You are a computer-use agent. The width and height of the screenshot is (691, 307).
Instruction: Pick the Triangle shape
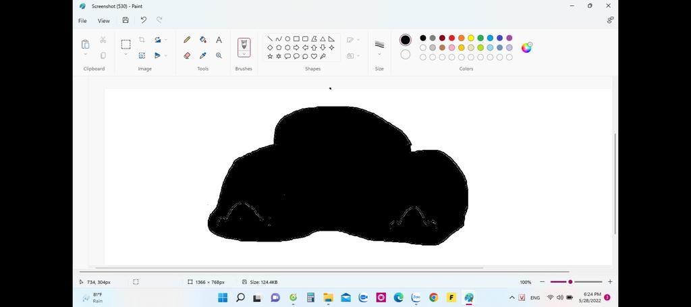pos(323,38)
